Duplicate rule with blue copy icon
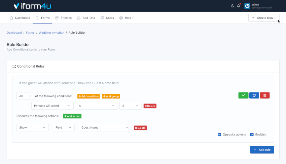 pyautogui.click(x=254, y=95)
